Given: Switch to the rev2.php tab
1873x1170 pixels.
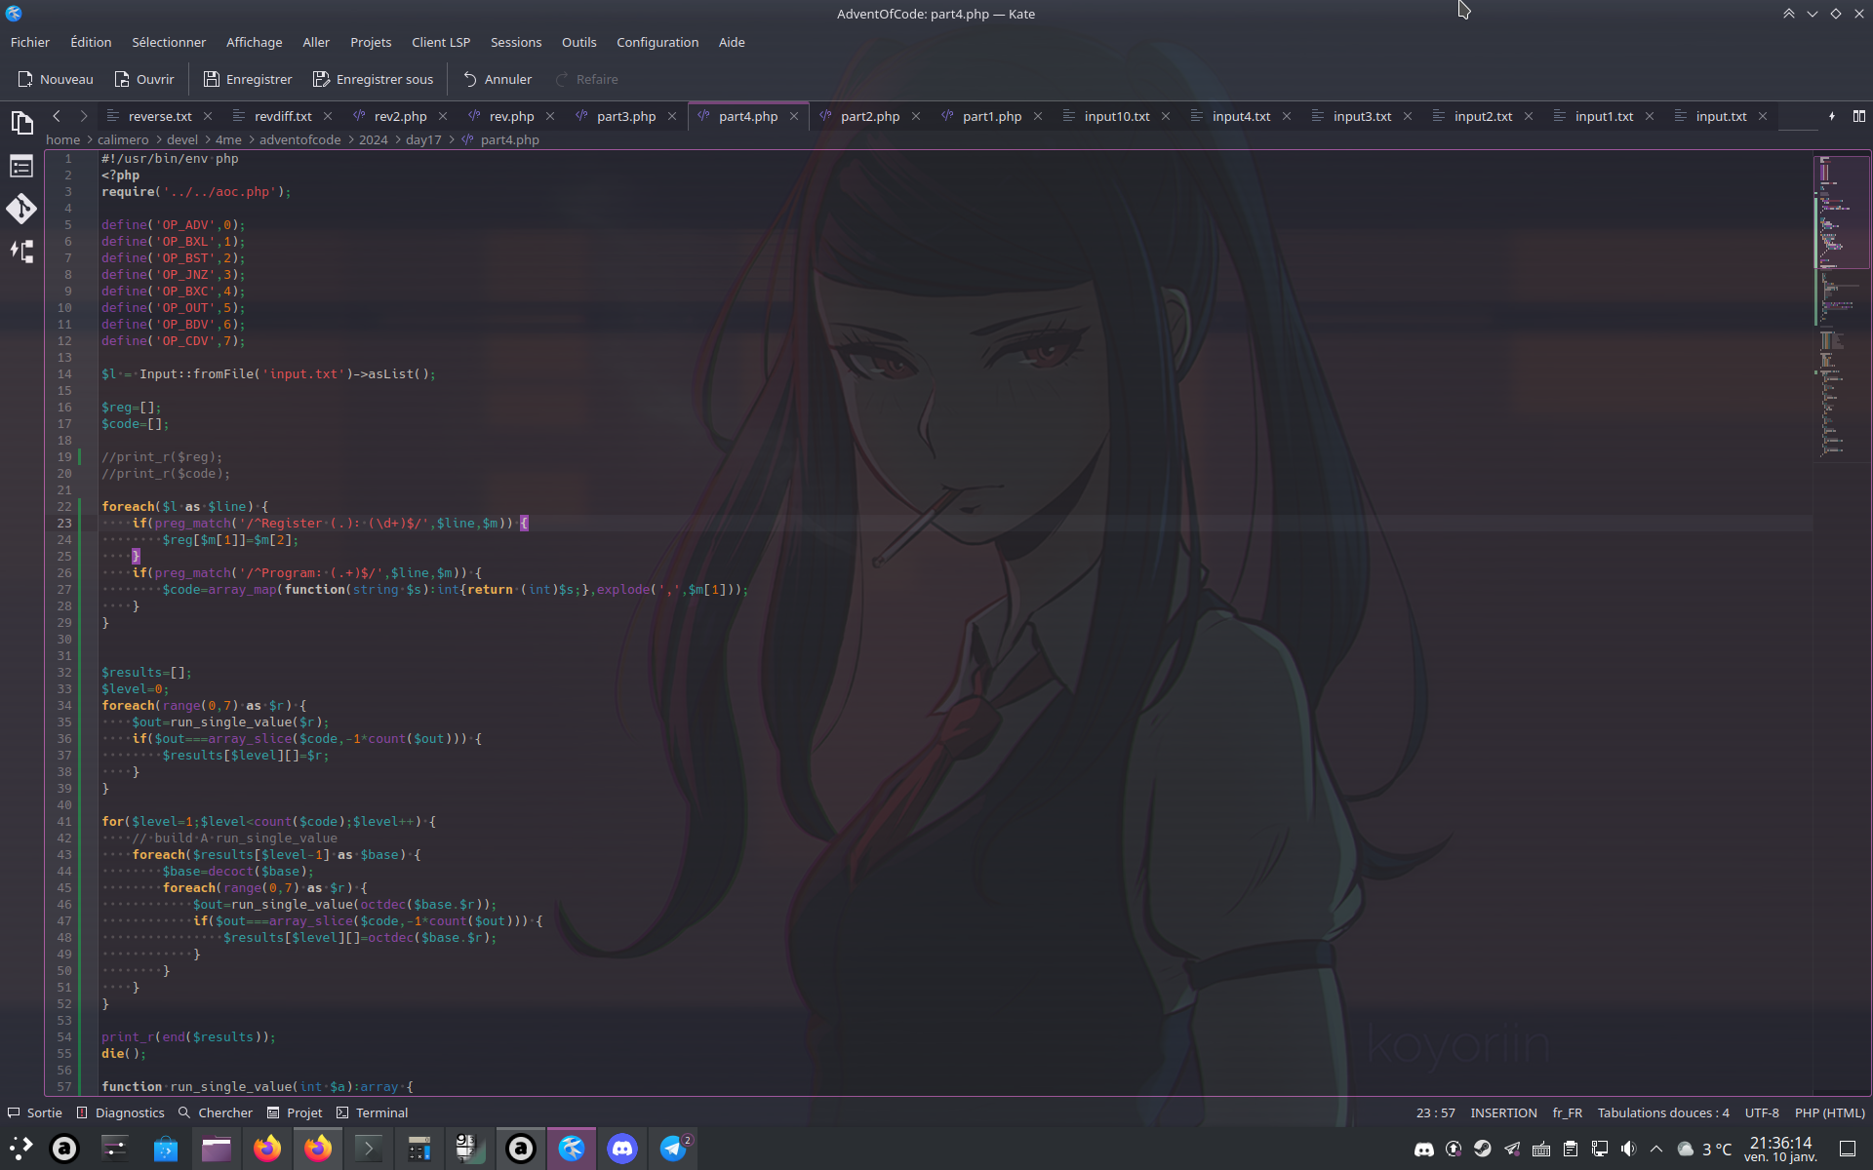Looking at the screenshot, I should (400, 116).
